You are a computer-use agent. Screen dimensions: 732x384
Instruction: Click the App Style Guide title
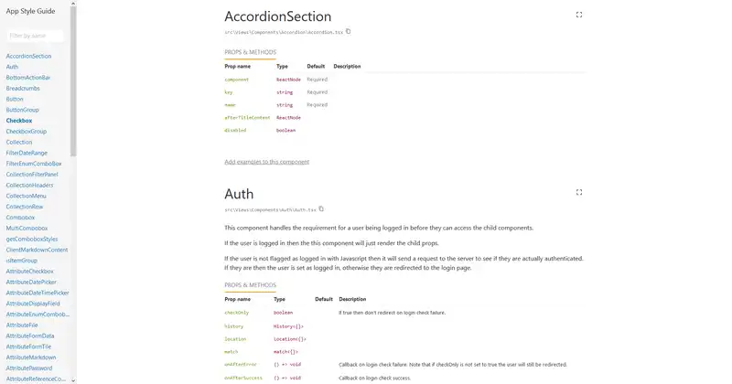[x=31, y=11]
